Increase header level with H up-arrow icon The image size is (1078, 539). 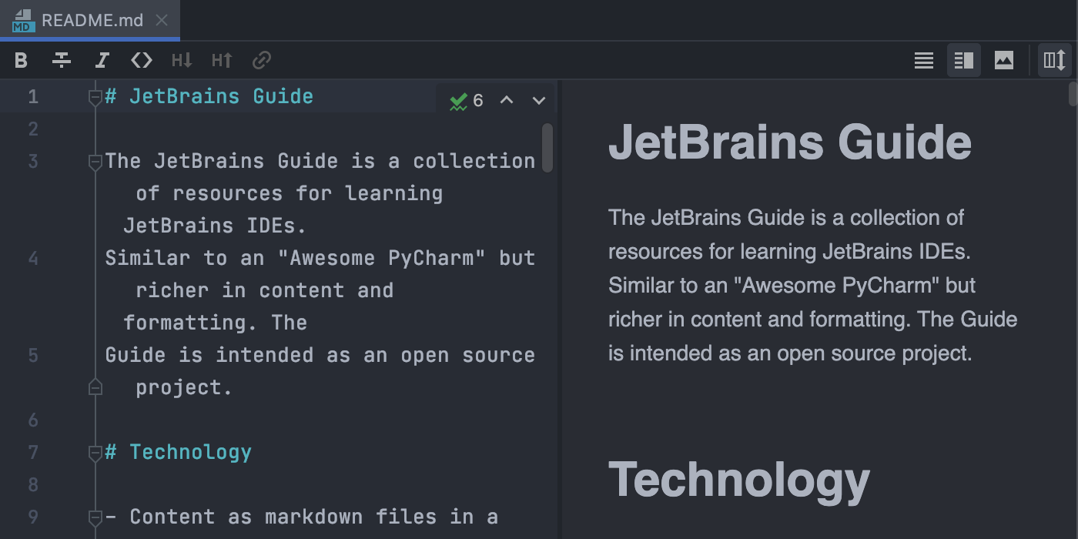222,60
